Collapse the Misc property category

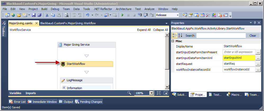[x=173, y=41]
